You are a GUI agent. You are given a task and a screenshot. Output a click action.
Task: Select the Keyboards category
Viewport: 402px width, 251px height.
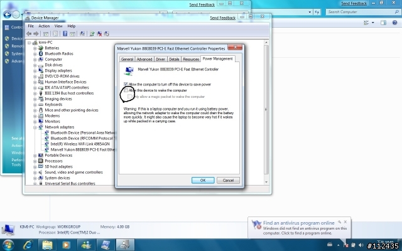[53, 105]
